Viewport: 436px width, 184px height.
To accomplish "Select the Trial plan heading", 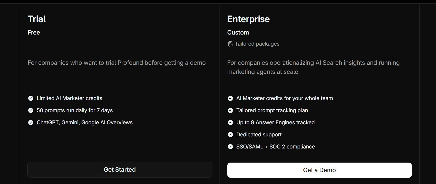I will pyautogui.click(x=37, y=19).
